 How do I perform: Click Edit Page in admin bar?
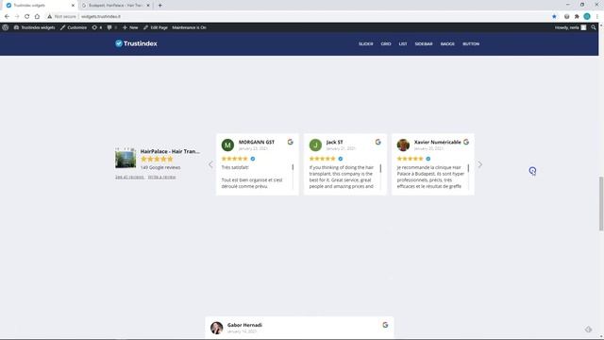[x=156, y=27]
